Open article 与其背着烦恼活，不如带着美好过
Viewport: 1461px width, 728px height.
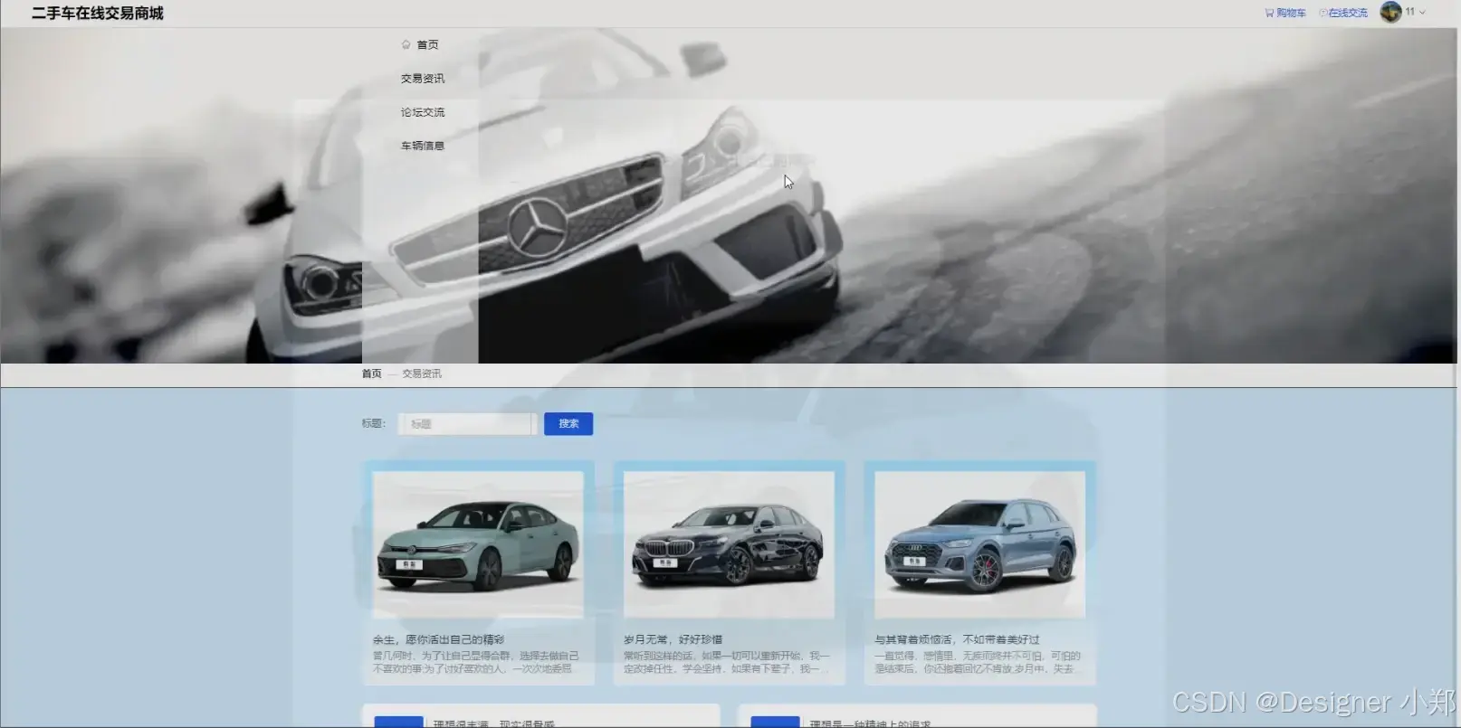[x=957, y=639]
